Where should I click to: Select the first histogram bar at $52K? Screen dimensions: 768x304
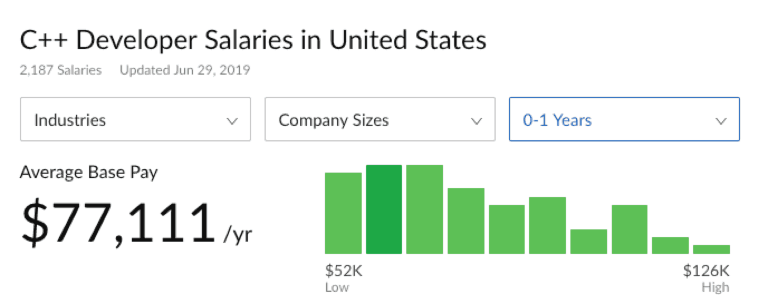(x=343, y=213)
